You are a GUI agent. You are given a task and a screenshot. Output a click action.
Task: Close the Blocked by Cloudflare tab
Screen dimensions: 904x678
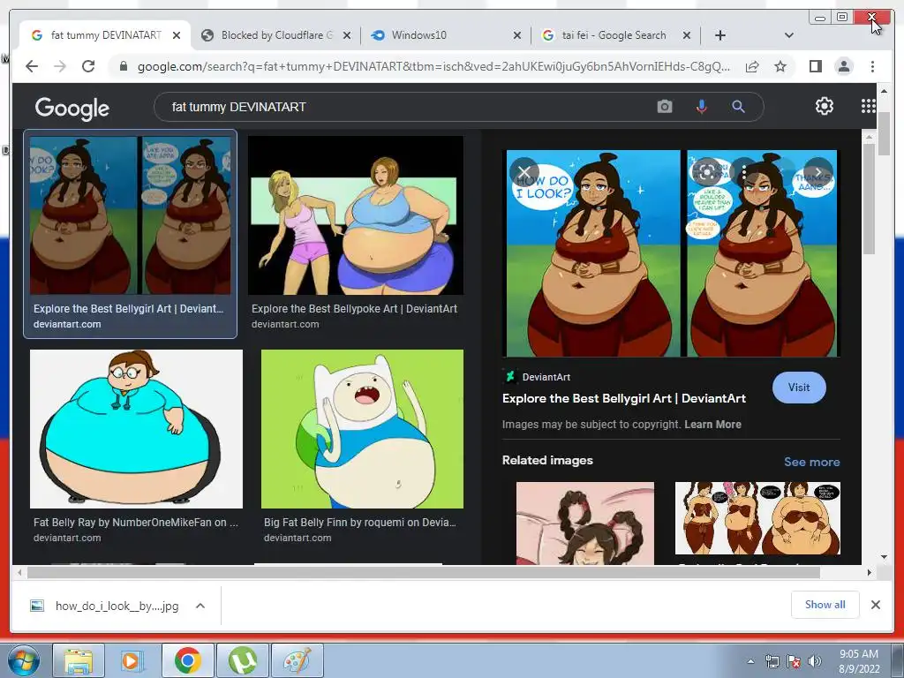pyautogui.click(x=346, y=35)
